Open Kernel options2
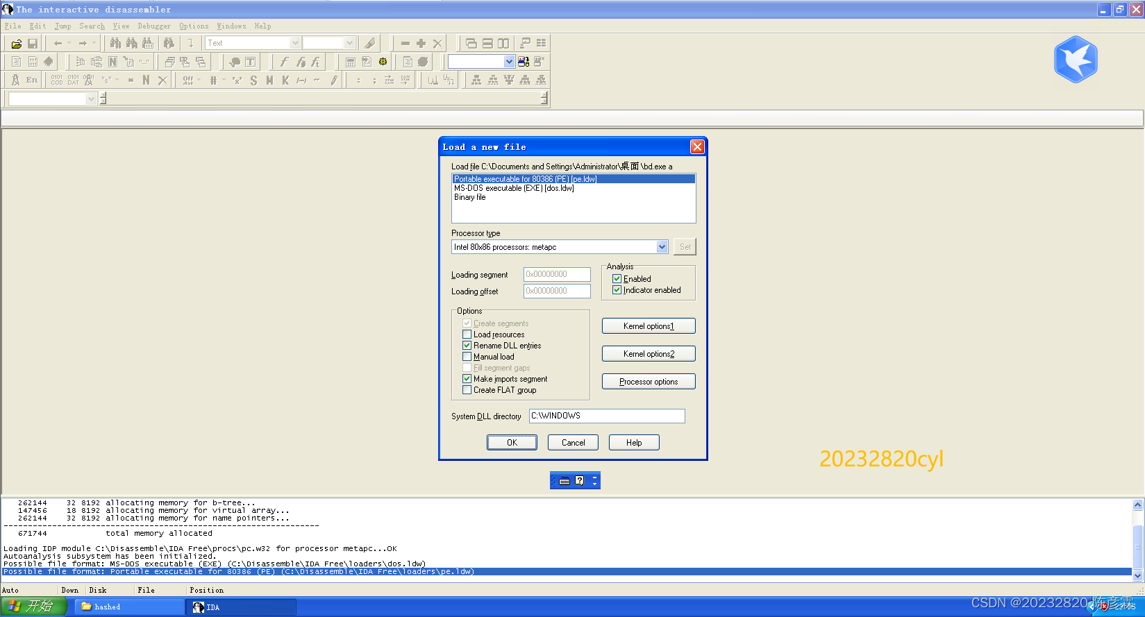 649,354
